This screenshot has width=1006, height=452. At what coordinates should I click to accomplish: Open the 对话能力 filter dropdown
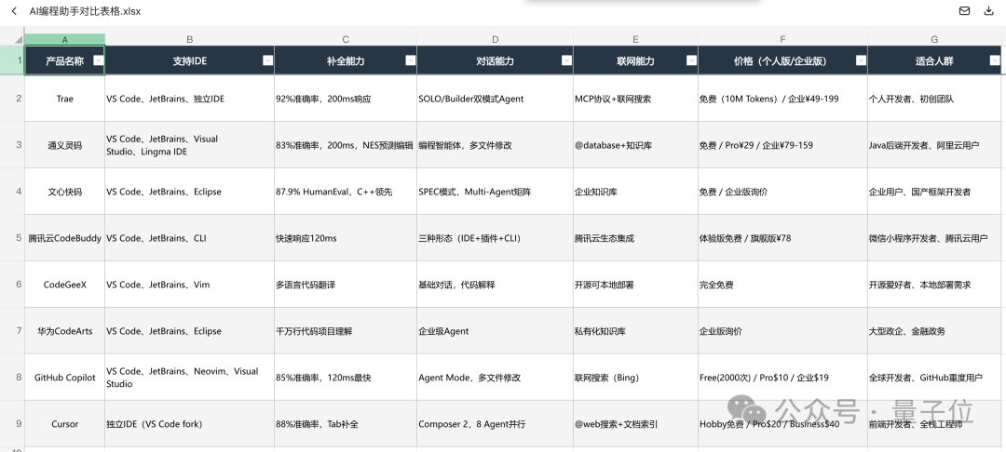(x=566, y=60)
